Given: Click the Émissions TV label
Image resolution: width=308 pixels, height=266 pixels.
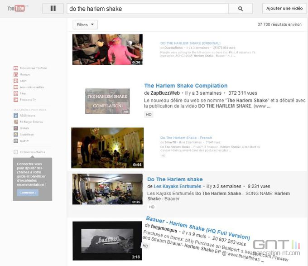Looking at the screenshot, I should [x=28, y=100].
